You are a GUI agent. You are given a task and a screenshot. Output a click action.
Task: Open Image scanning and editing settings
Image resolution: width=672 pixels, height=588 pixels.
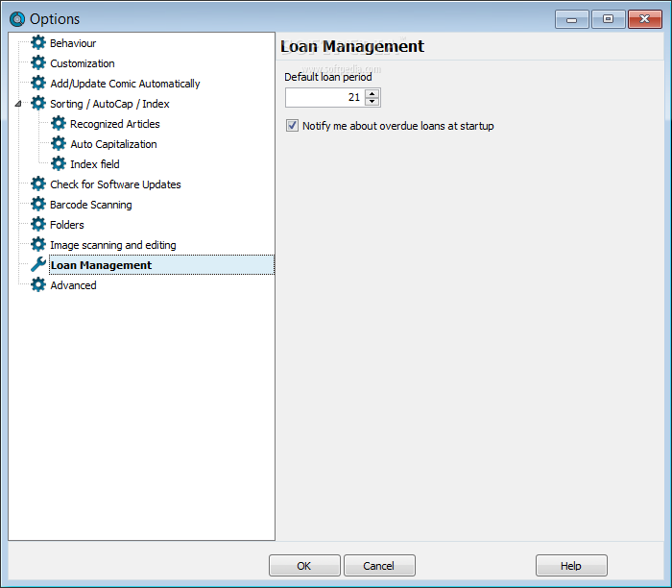(x=113, y=245)
